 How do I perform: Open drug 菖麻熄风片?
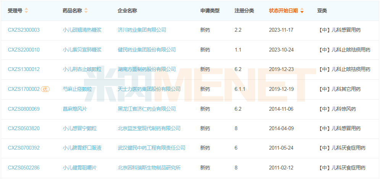74,109
